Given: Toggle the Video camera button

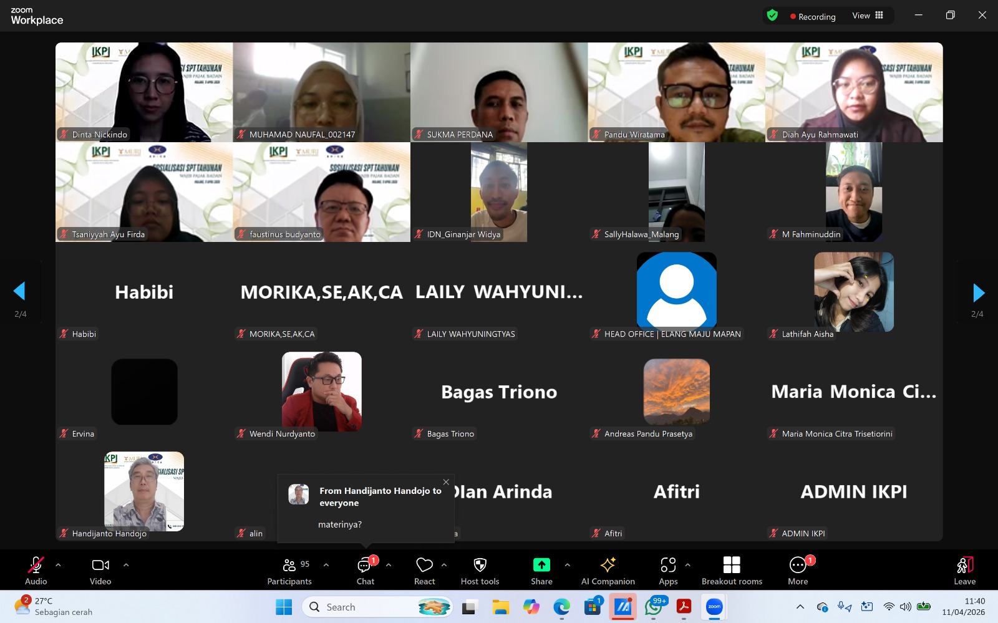Looking at the screenshot, I should 100,571.
